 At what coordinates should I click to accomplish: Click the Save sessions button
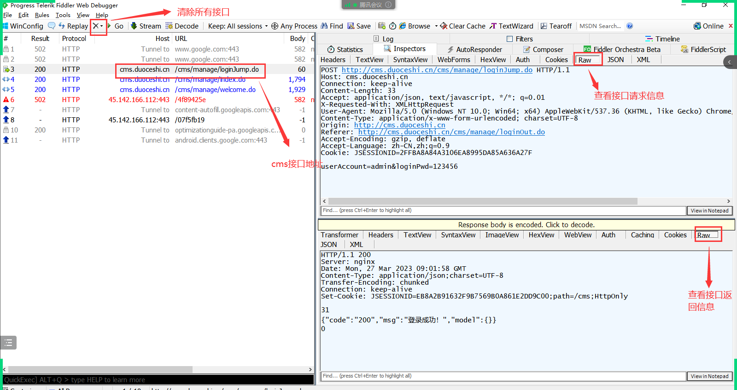359,26
